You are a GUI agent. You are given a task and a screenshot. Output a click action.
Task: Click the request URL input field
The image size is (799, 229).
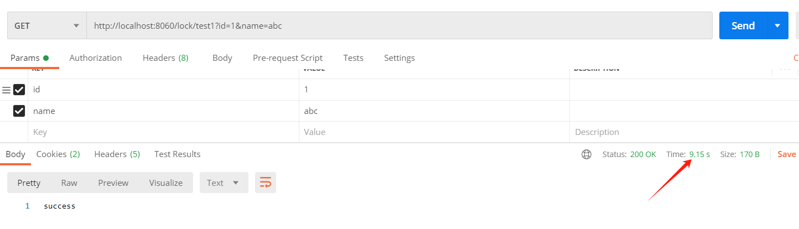(x=398, y=25)
